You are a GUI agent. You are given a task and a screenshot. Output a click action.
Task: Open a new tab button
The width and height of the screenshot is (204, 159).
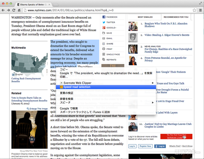pyautogui.click(x=55, y=5)
